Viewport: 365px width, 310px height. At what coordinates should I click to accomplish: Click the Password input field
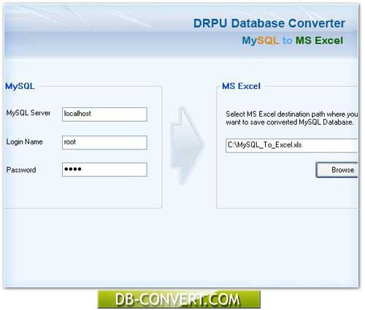tap(104, 169)
